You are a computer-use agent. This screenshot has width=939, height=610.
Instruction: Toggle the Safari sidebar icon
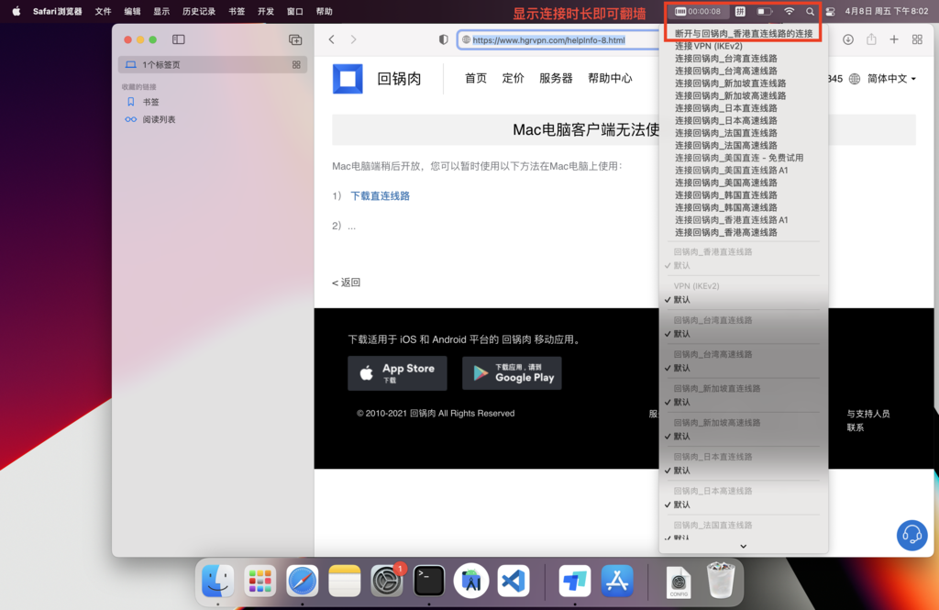(x=179, y=39)
